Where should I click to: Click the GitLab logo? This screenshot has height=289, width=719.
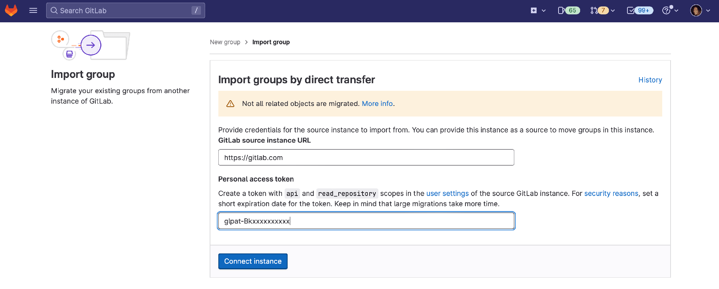11,10
